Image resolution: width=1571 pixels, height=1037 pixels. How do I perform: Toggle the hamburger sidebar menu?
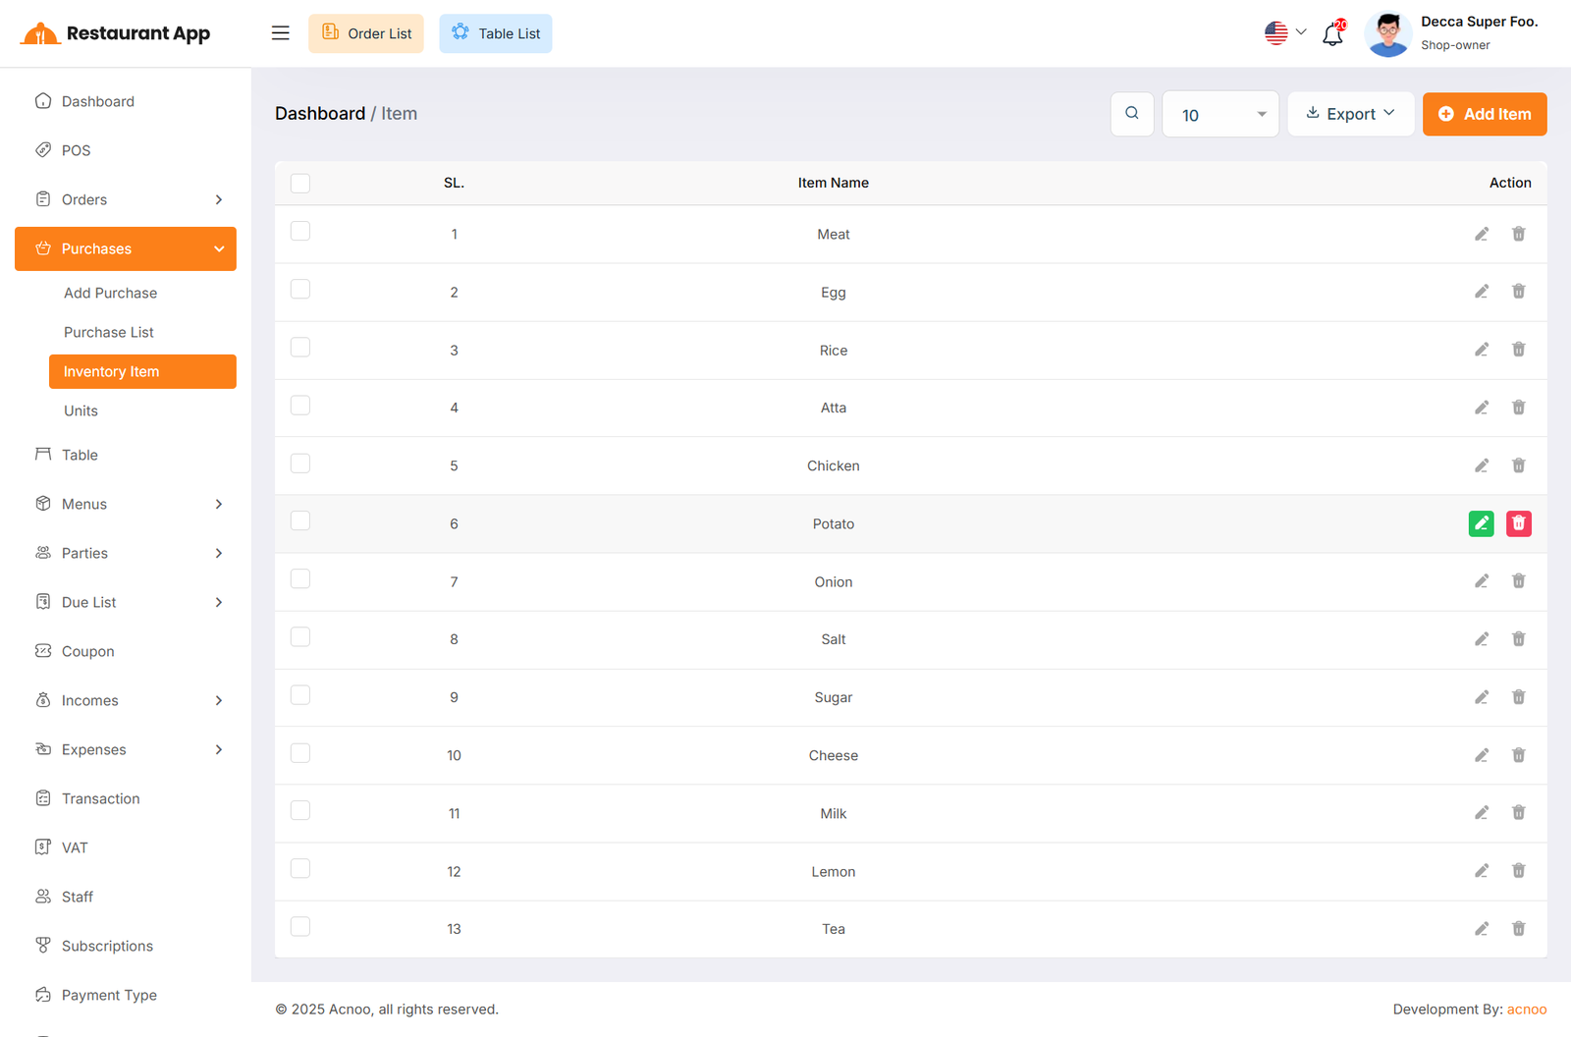click(x=281, y=33)
